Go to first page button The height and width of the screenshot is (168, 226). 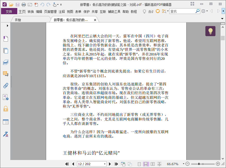click(x=67, y=164)
